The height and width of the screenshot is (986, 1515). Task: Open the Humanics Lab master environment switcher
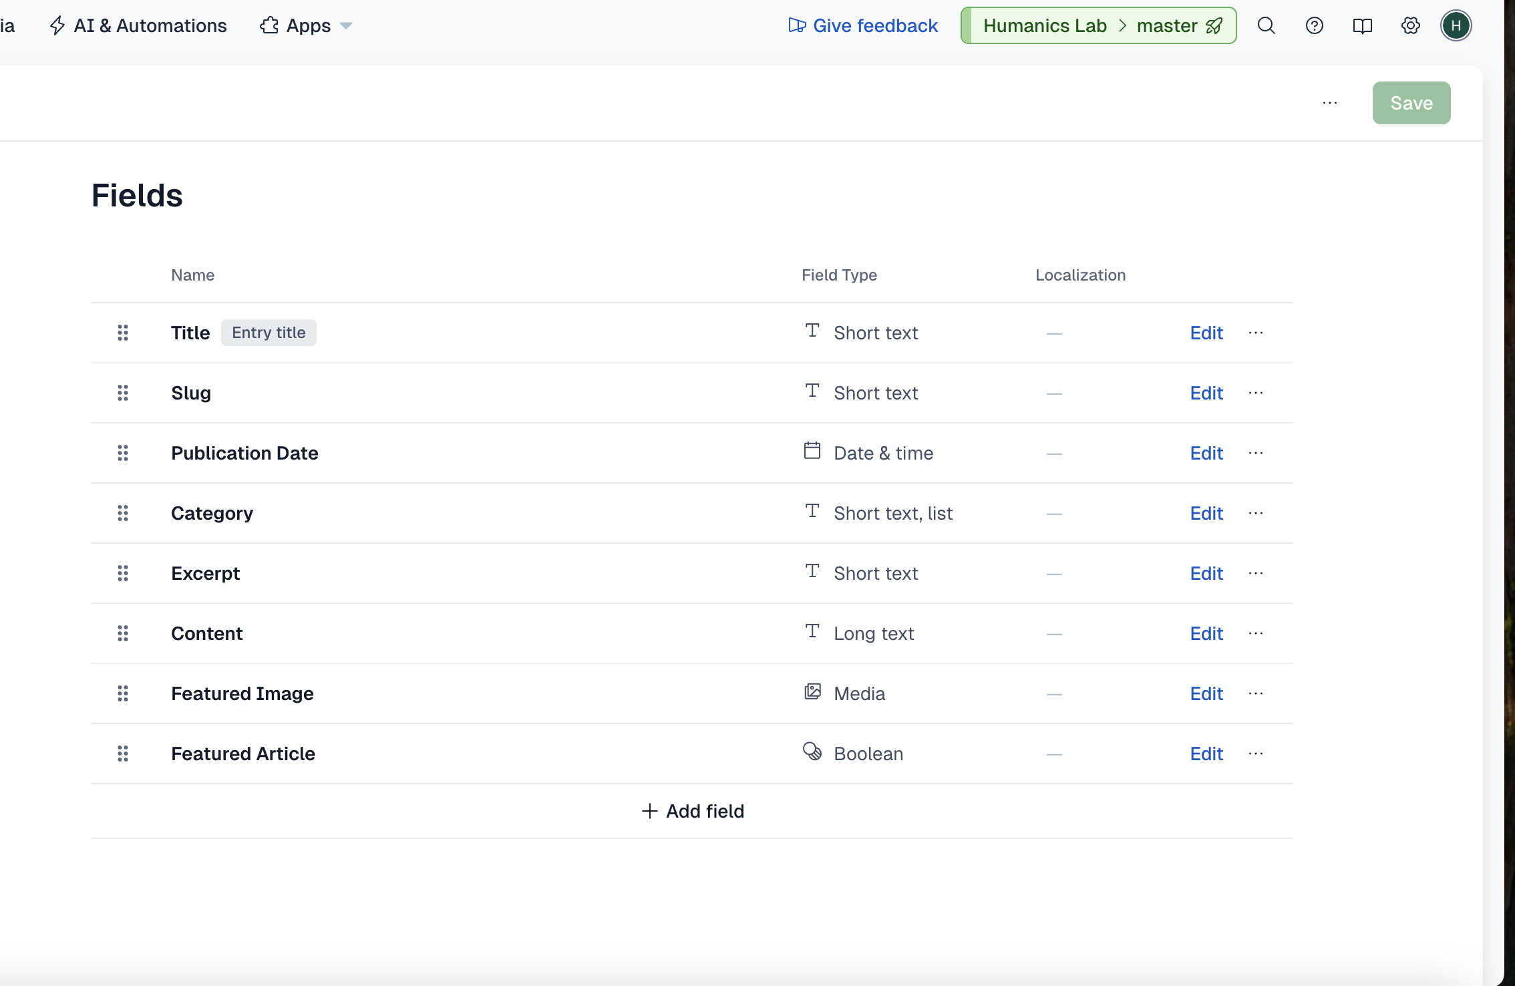tap(1098, 25)
